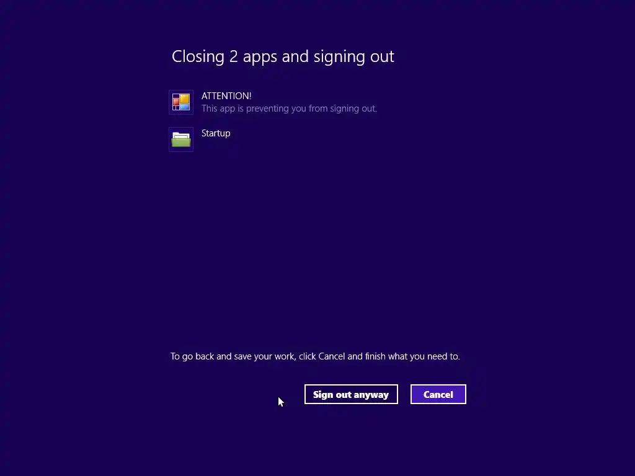The image size is (635, 476).
Task: Select the Startup app name label
Action: coord(216,133)
